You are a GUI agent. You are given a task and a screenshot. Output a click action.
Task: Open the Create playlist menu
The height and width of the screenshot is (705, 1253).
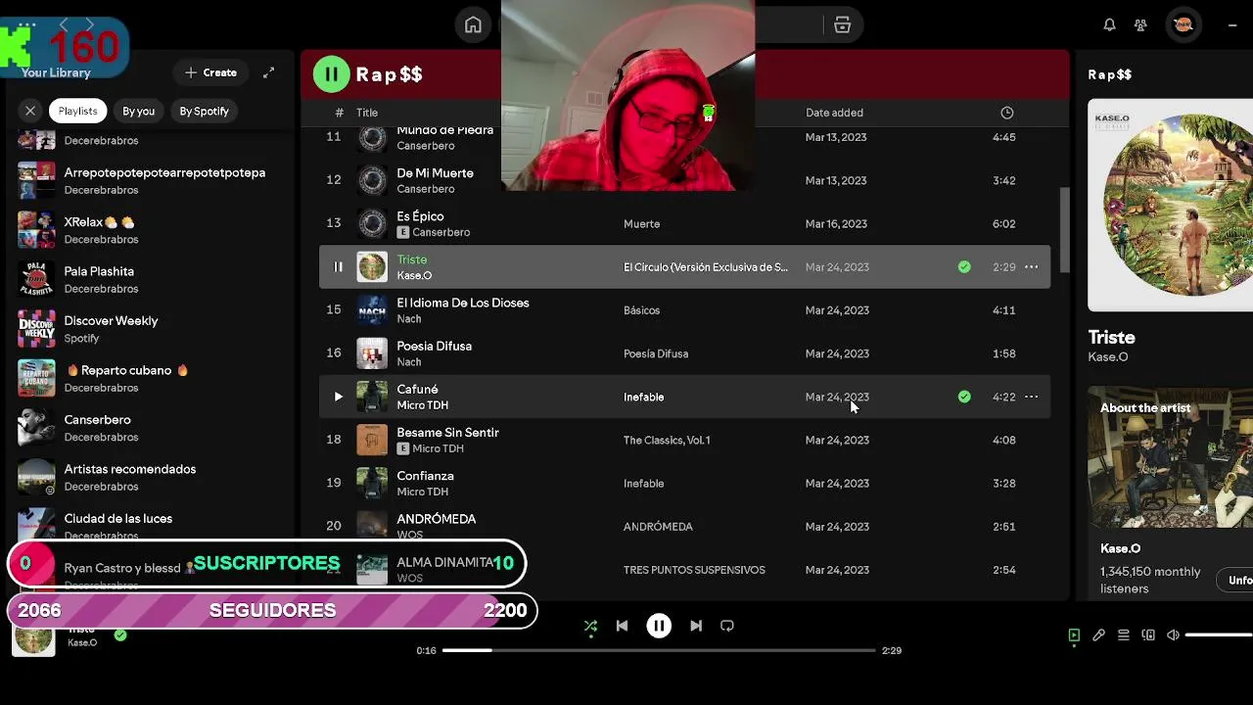211,72
